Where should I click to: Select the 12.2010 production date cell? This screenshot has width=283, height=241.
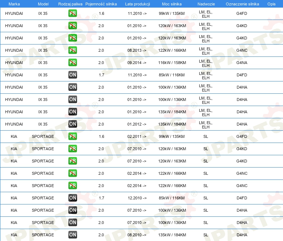137,198
